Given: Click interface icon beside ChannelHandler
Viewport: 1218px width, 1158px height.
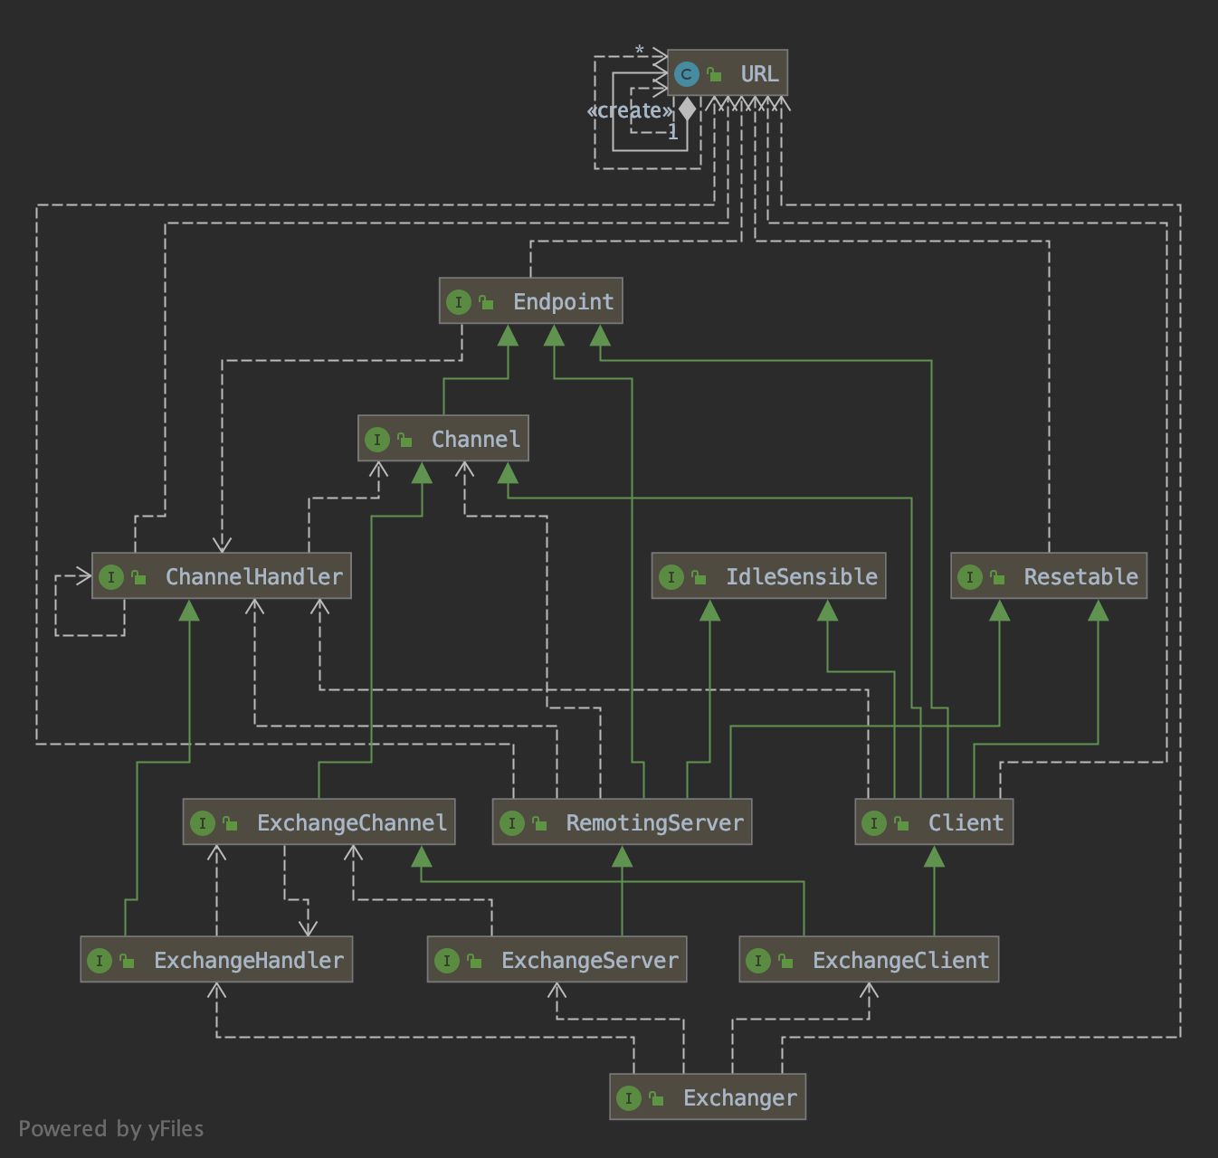Looking at the screenshot, I should (x=111, y=577).
